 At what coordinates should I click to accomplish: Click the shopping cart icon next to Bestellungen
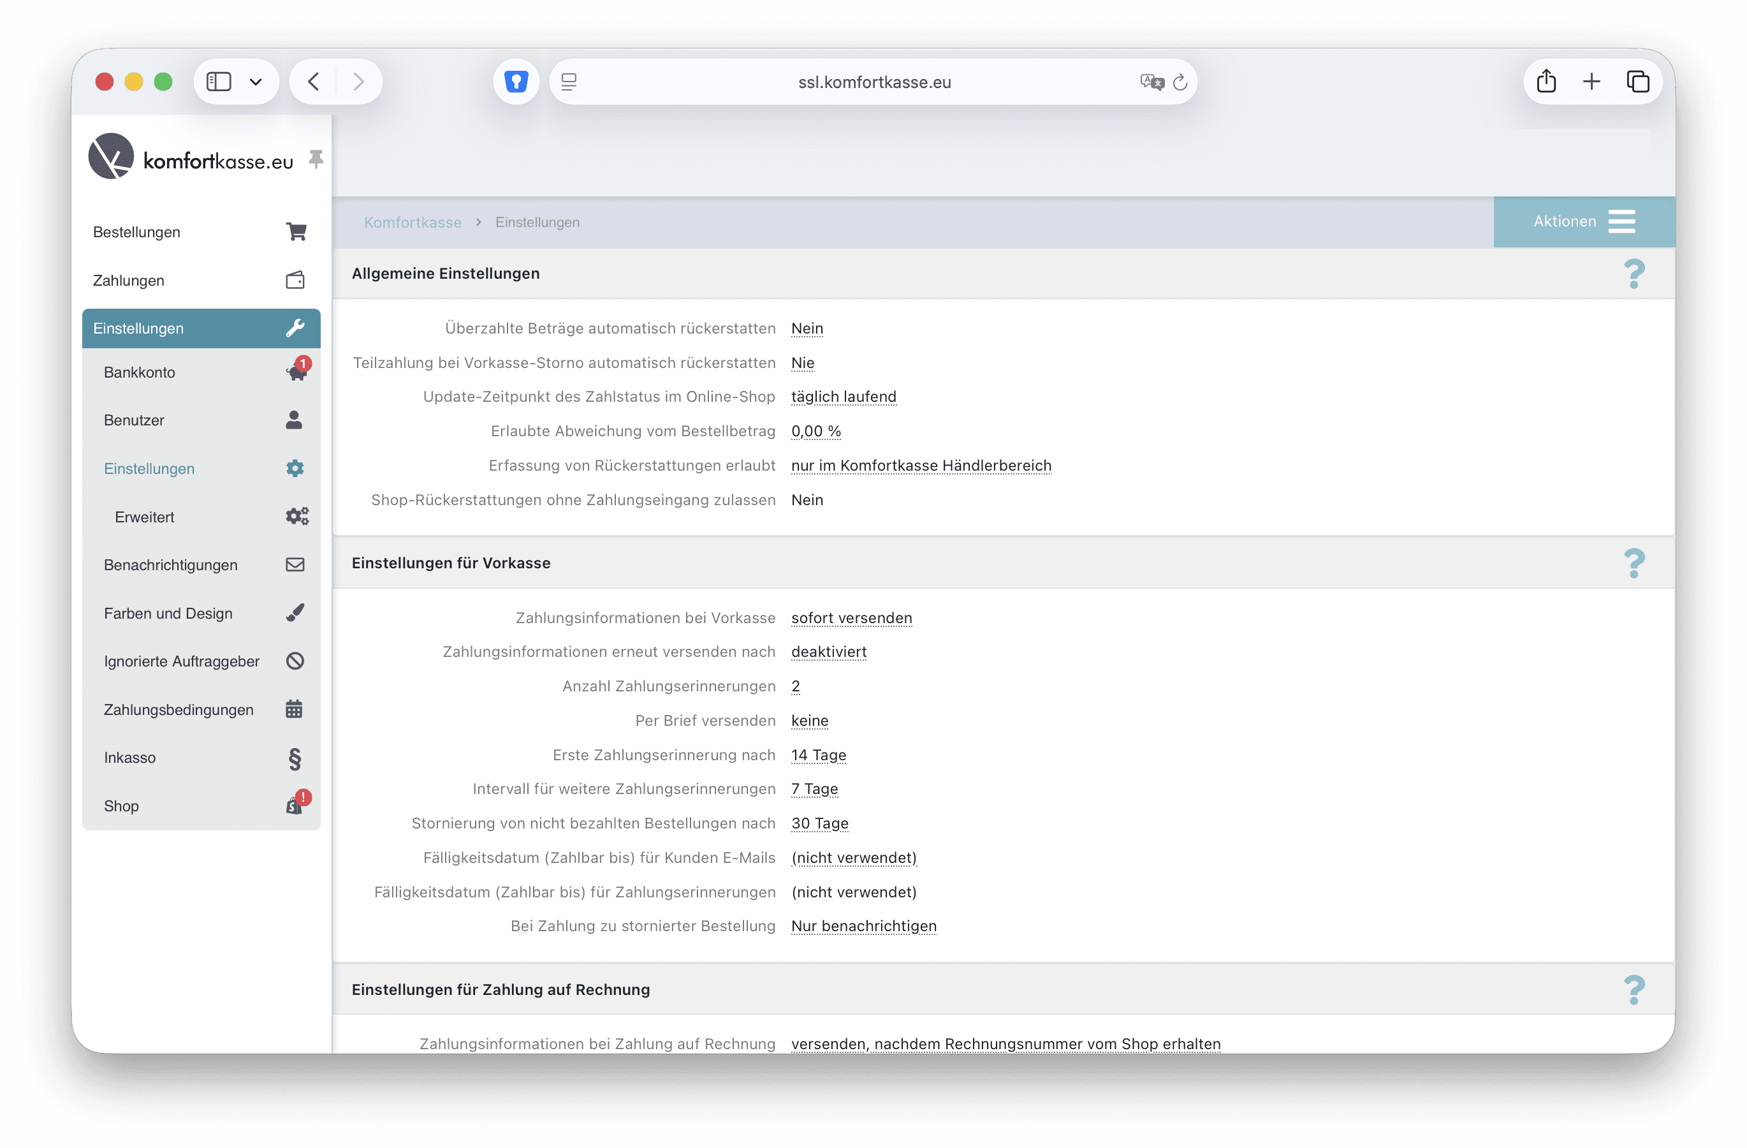(x=296, y=232)
